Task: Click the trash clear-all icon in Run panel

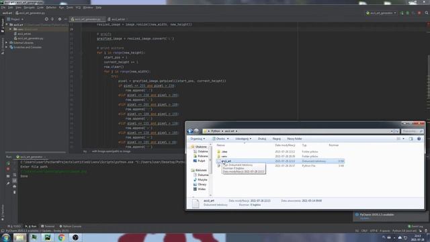Action: tap(15, 192)
